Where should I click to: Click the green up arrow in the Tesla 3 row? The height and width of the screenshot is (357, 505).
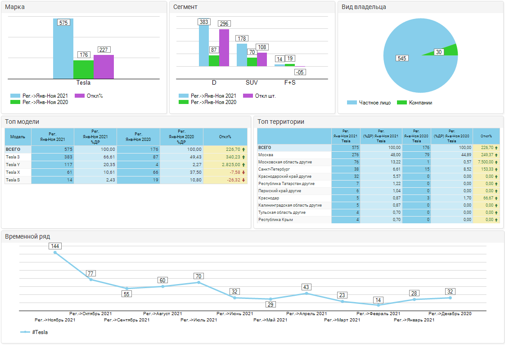click(243, 157)
